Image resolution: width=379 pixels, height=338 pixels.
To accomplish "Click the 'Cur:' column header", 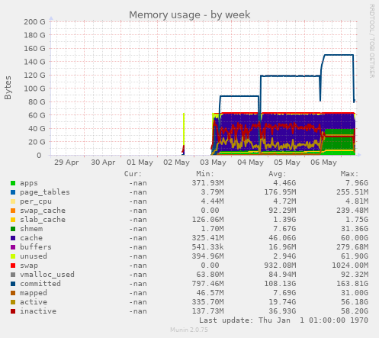I will [x=133, y=174].
